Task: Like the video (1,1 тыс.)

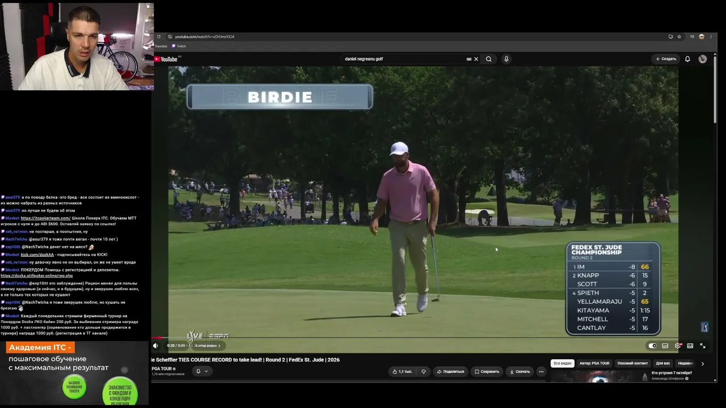Action: click(402, 372)
